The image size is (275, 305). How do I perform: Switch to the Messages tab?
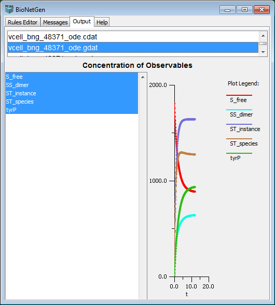point(56,22)
